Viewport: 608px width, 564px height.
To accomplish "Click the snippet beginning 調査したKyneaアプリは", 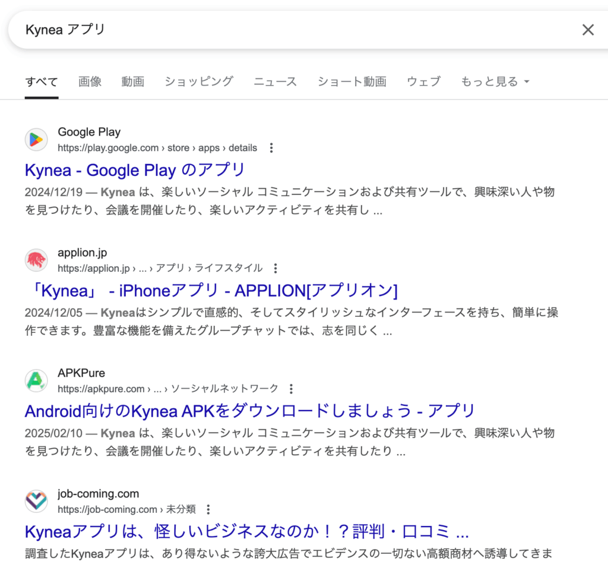I will click(x=289, y=553).
